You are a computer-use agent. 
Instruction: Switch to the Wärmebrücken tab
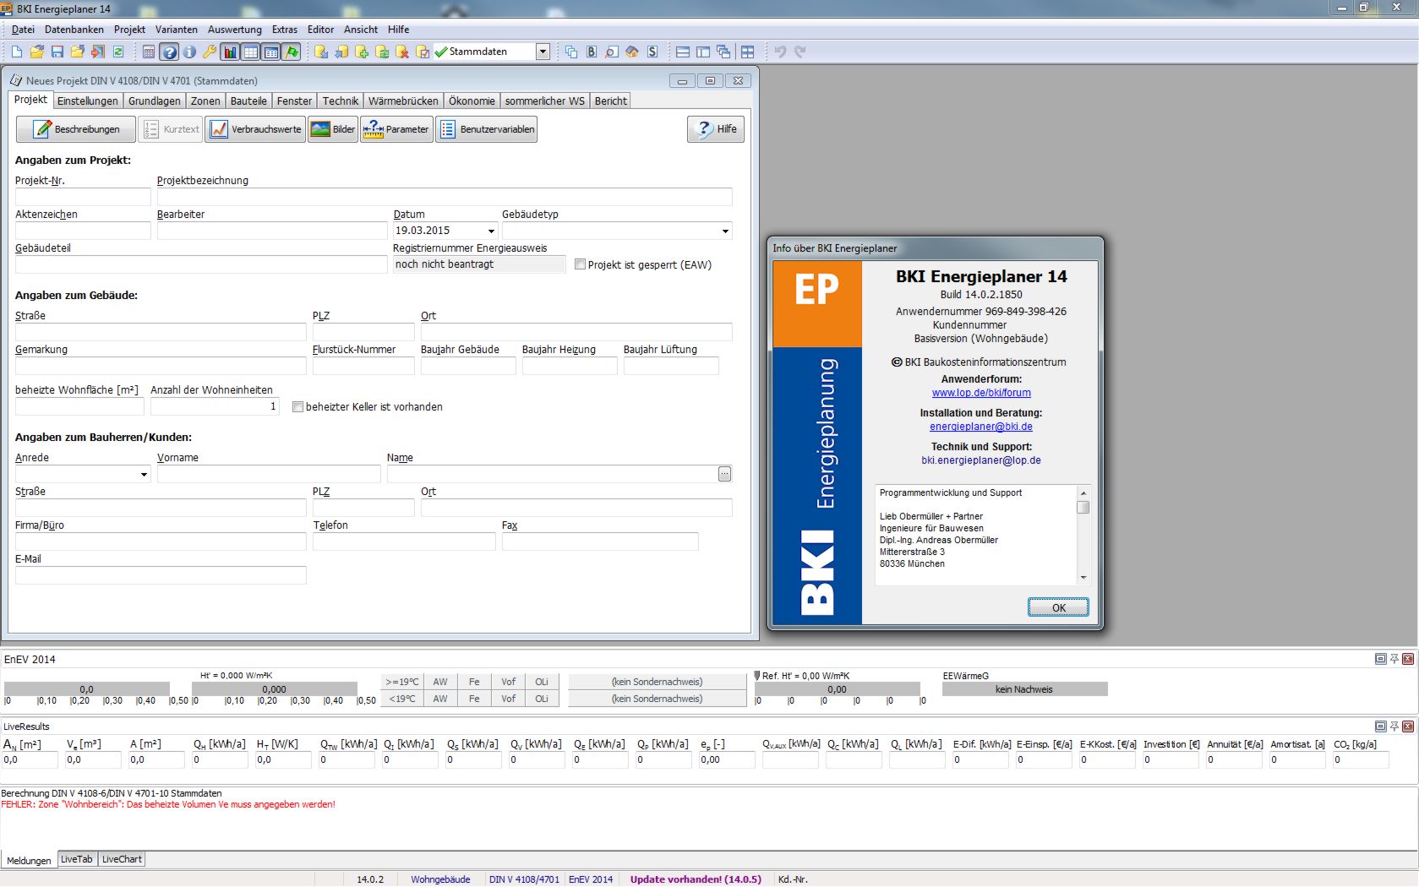point(403,101)
